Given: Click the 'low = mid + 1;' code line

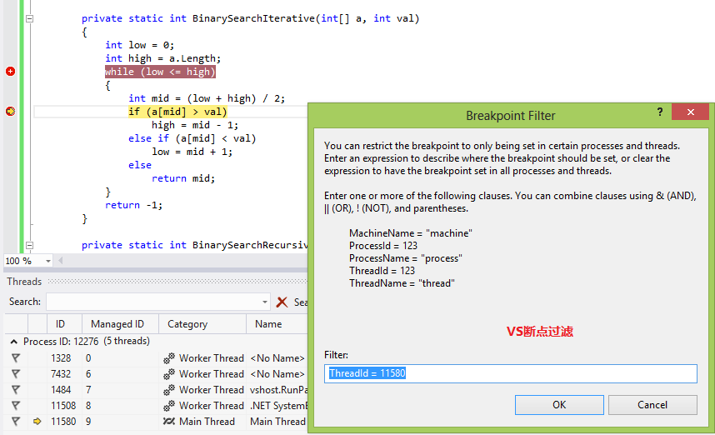Looking at the screenshot, I should point(192,152).
